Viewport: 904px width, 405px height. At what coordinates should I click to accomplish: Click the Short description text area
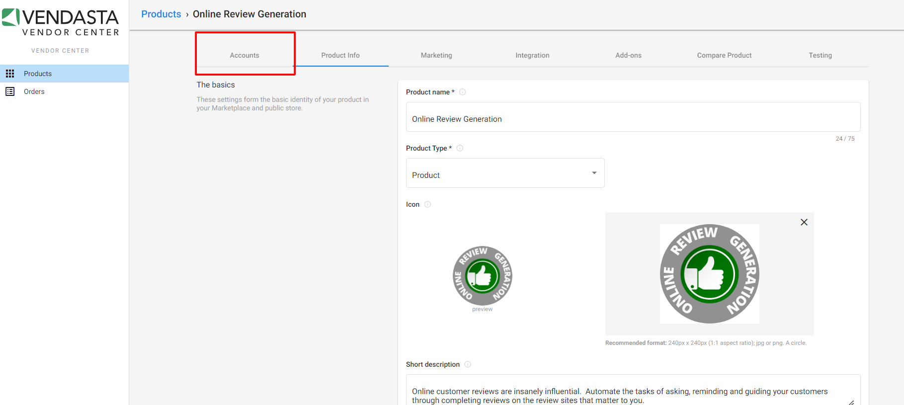[x=633, y=390]
